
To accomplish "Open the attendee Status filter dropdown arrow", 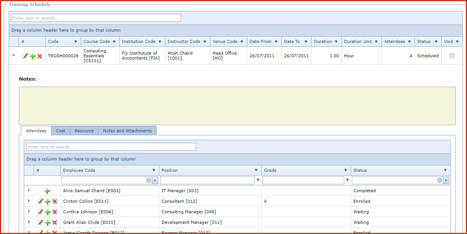I will pos(446,180).
